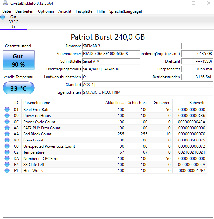Click the CrystalDiskInfo app icon in title bar
214x219 pixels.
tap(5, 3)
